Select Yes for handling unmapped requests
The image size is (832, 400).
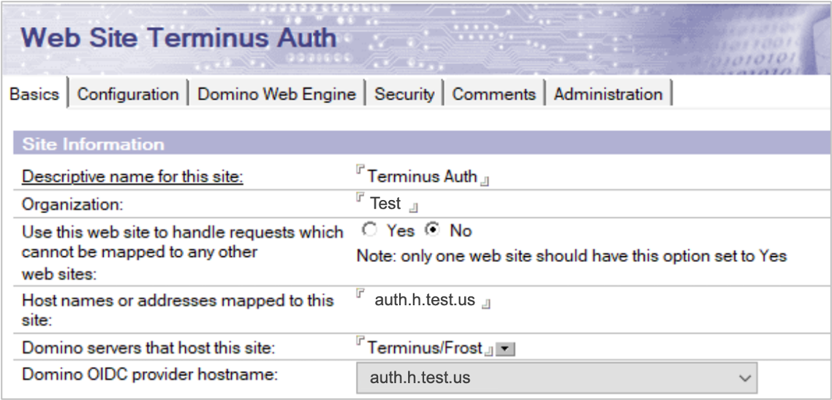(x=371, y=231)
